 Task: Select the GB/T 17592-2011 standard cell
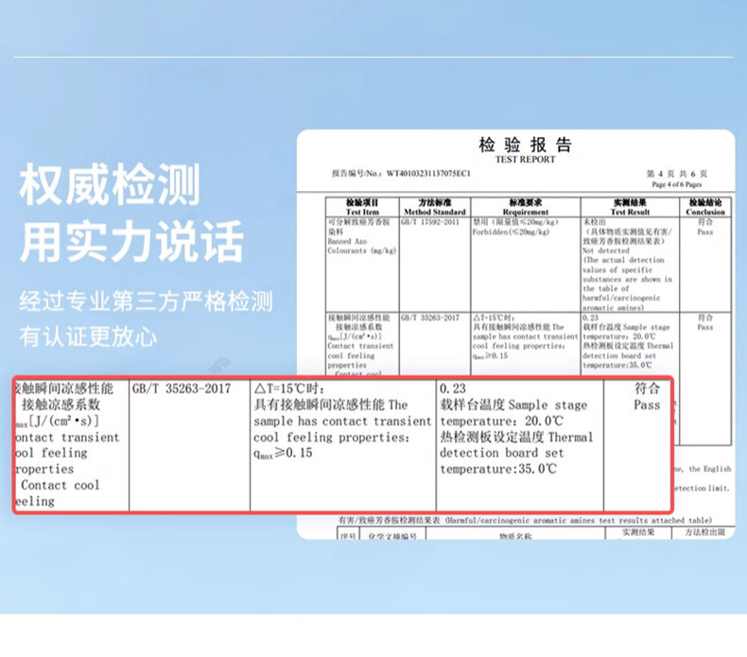(x=432, y=222)
